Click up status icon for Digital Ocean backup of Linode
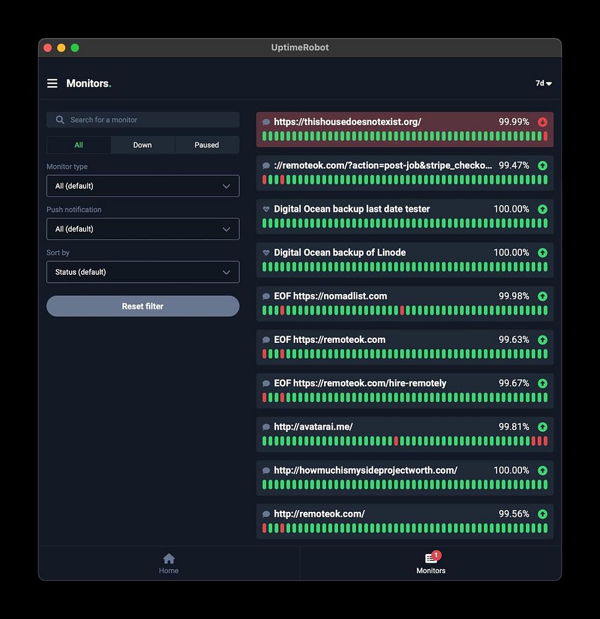 click(x=542, y=253)
